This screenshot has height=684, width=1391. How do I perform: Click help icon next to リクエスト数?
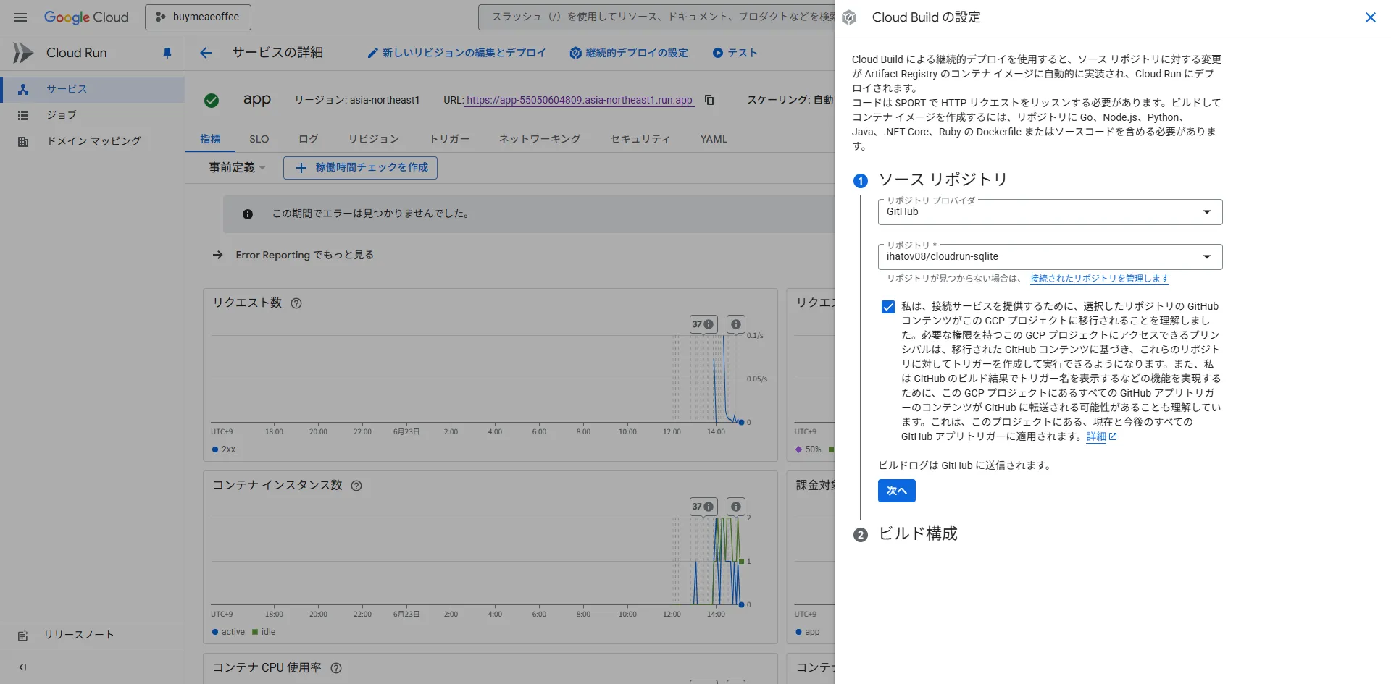(x=296, y=303)
